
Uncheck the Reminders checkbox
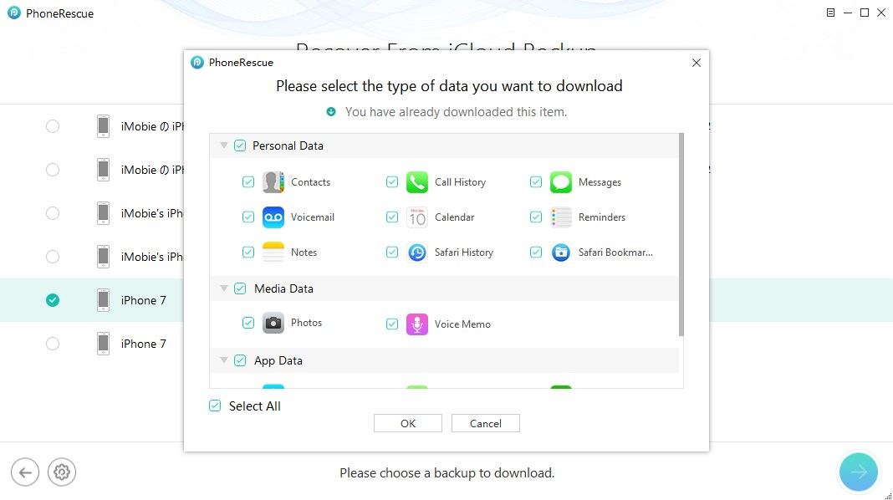click(536, 217)
